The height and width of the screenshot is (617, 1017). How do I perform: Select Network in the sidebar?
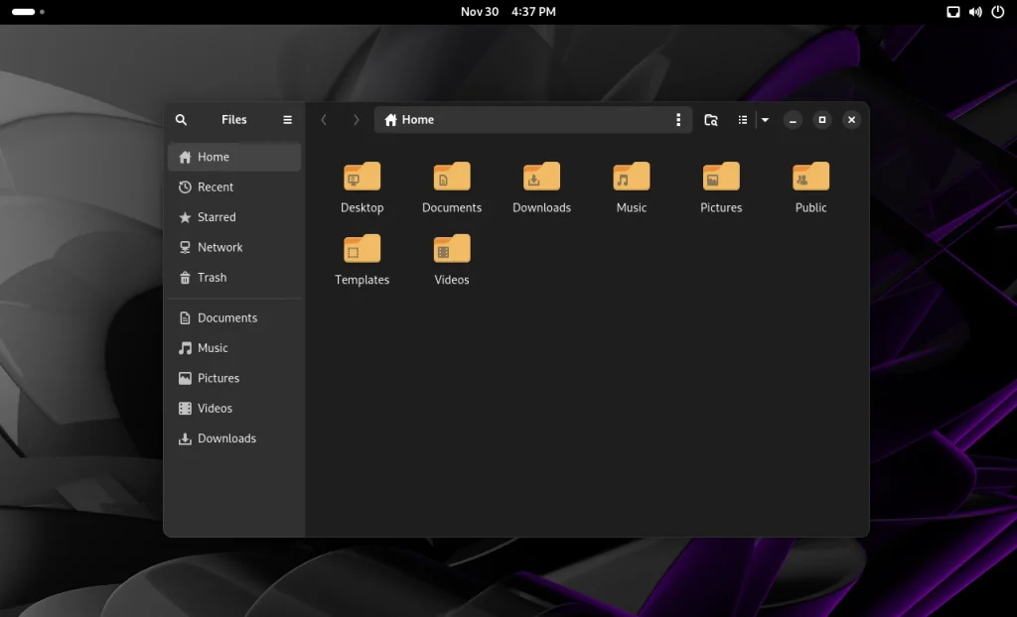[219, 248]
